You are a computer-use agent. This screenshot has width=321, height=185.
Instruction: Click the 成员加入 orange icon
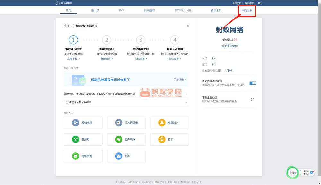pos(162,123)
